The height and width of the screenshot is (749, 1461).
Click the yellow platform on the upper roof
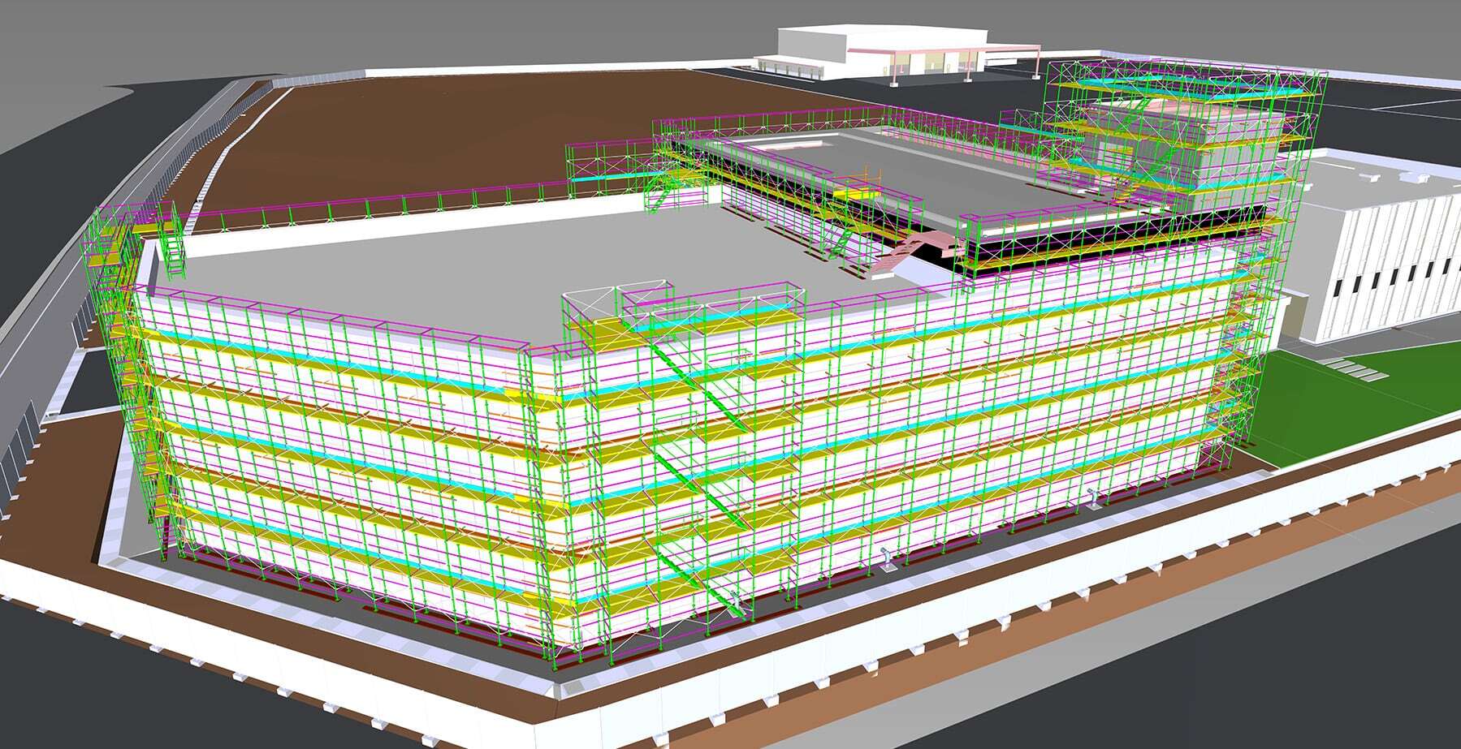pyautogui.click(x=858, y=193)
